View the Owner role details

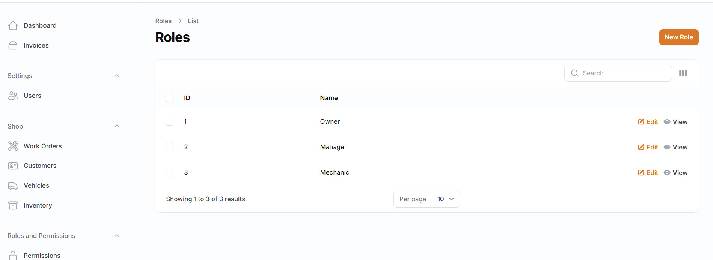(676, 122)
